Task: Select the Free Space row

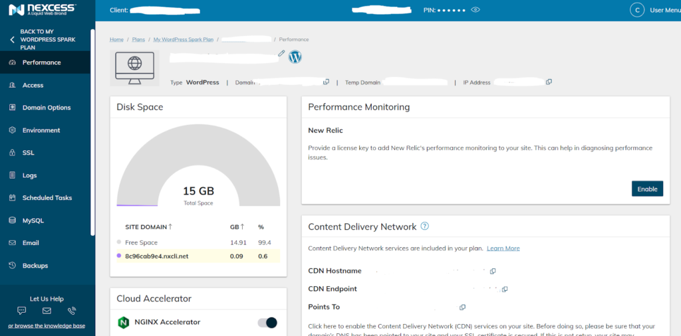Action: [x=198, y=242]
